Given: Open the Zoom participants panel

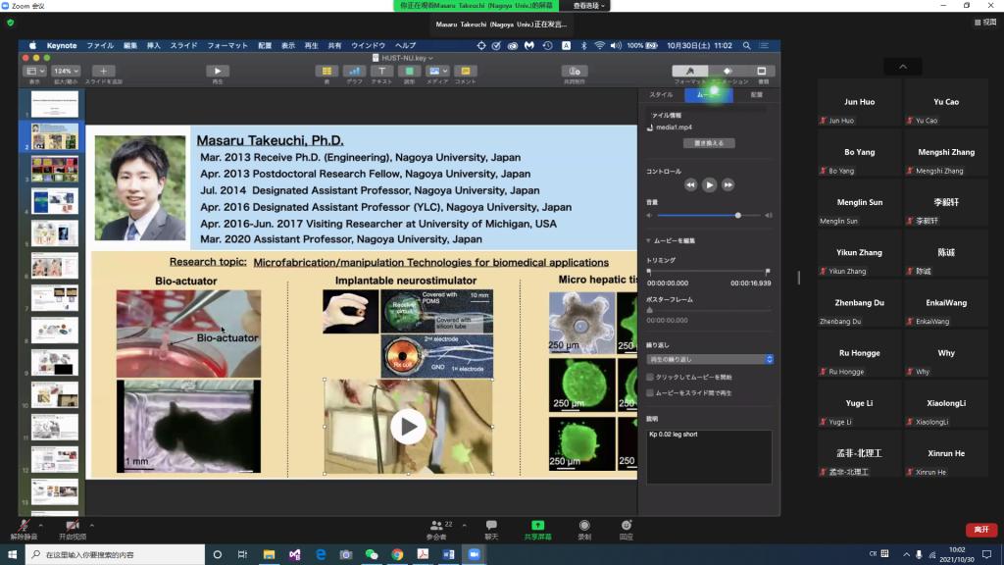Looking at the screenshot, I should pos(437,527).
